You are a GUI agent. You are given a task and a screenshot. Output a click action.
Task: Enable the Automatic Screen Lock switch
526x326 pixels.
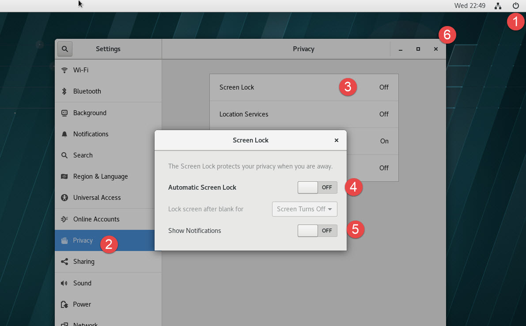point(317,187)
